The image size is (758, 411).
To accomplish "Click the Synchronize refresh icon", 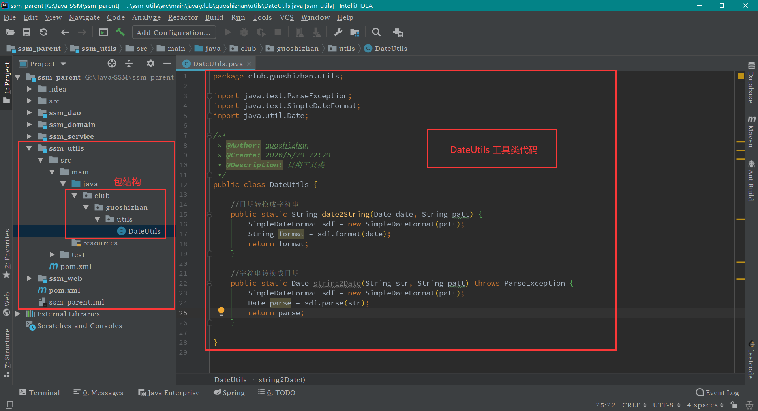I will tap(44, 32).
